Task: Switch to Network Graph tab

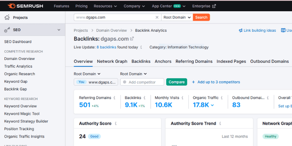Action: 112,61
